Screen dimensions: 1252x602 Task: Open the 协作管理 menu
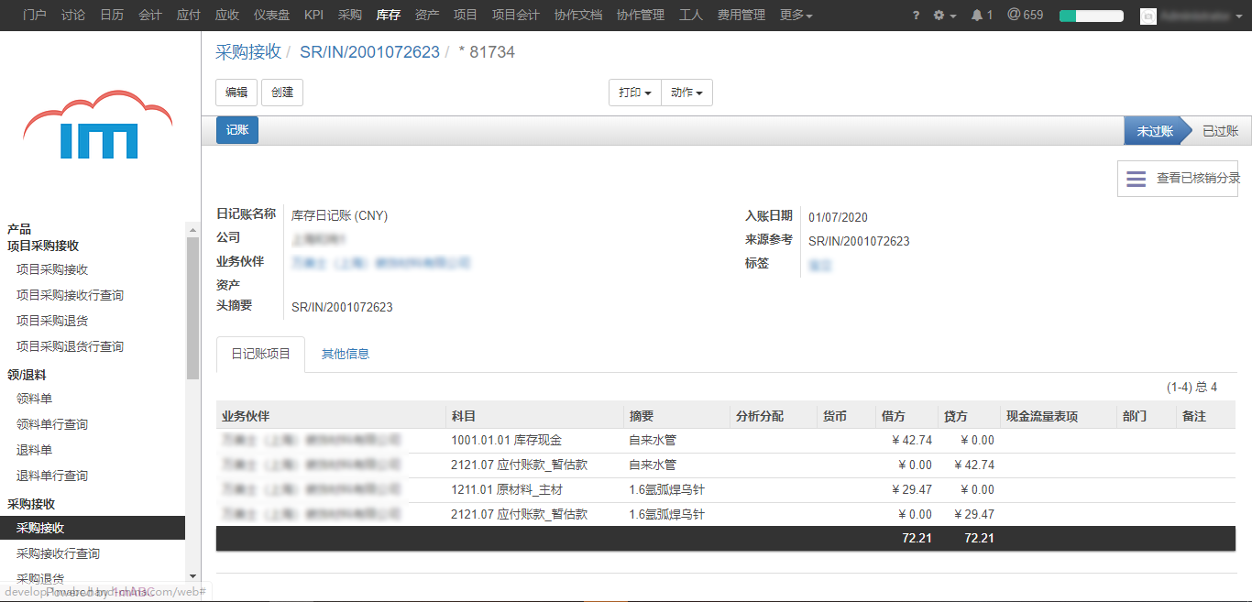(641, 16)
